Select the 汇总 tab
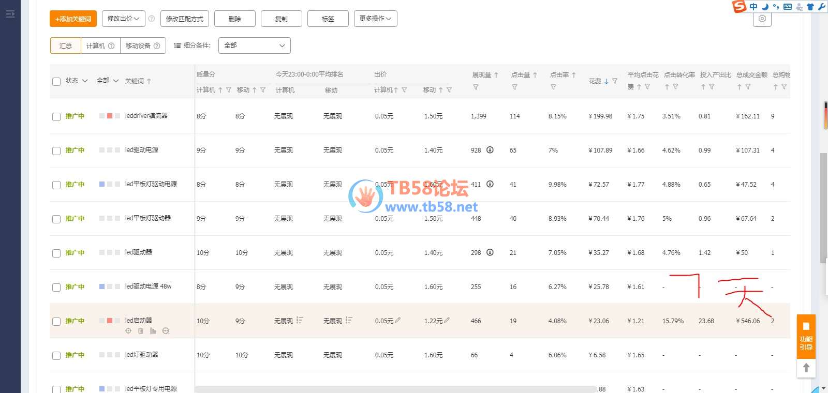This screenshot has height=393, width=828. pyautogui.click(x=66, y=46)
